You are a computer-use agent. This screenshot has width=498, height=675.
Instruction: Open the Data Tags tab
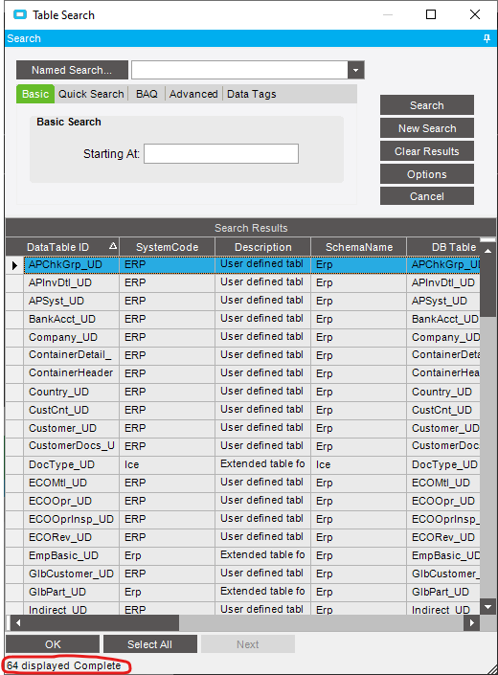point(251,94)
